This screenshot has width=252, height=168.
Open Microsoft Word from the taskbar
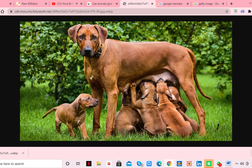click(x=229, y=164)
